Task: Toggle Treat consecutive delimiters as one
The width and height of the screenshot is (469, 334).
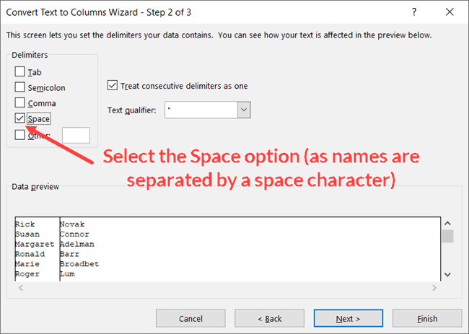Action: pos(112,85)
